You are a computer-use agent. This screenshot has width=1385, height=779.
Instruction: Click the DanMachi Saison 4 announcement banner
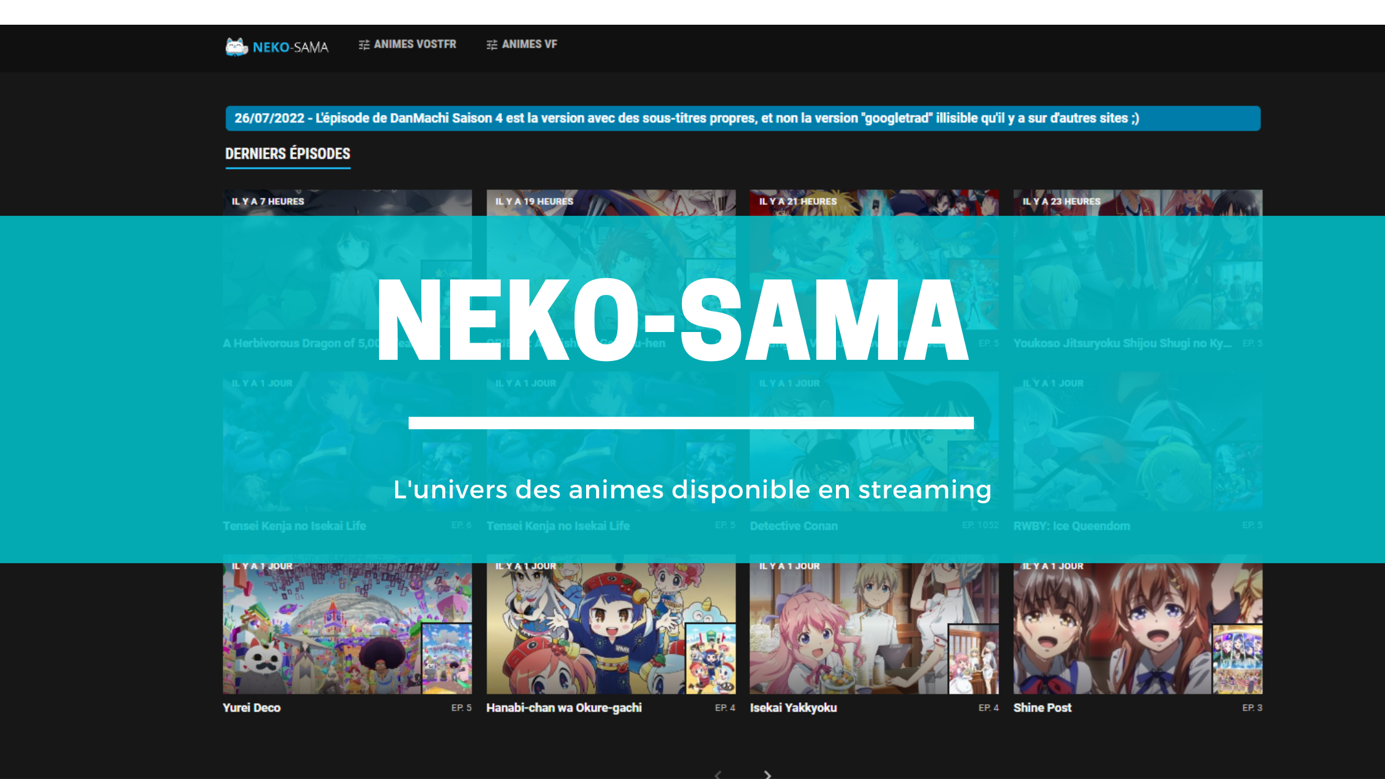[743, 118]
